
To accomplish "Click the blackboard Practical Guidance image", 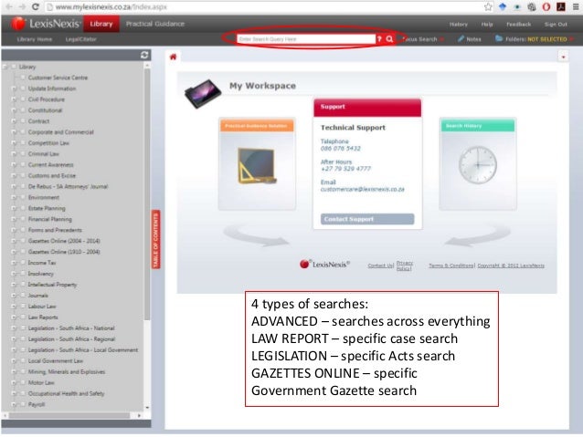I will tap(257, 166).
